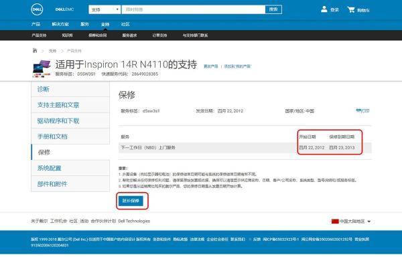The width and height of the screenshot is (402, 271).
Task: Open the 支持 main menu
Action: tap(105, 24)
